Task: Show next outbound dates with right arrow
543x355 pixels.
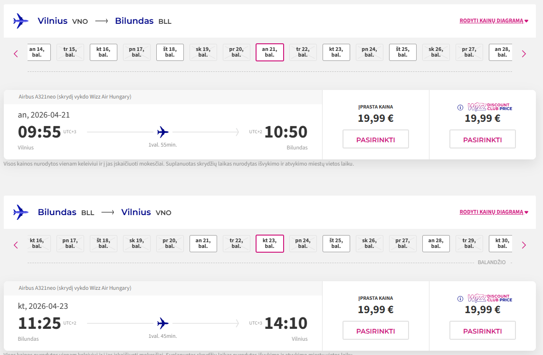Action: (524, 54)
